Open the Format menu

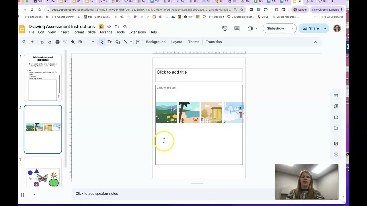click(78, 32)
